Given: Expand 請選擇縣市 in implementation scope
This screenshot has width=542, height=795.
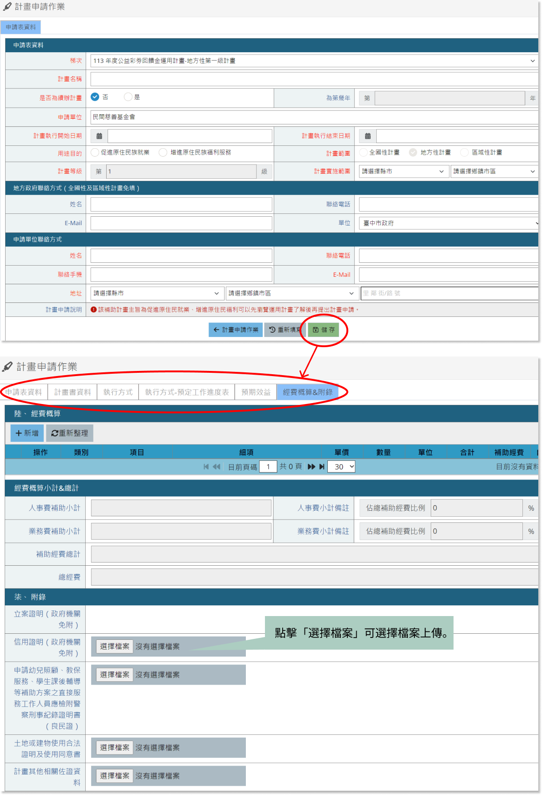Looking at the screenshot, I should (x=403, y=171).
